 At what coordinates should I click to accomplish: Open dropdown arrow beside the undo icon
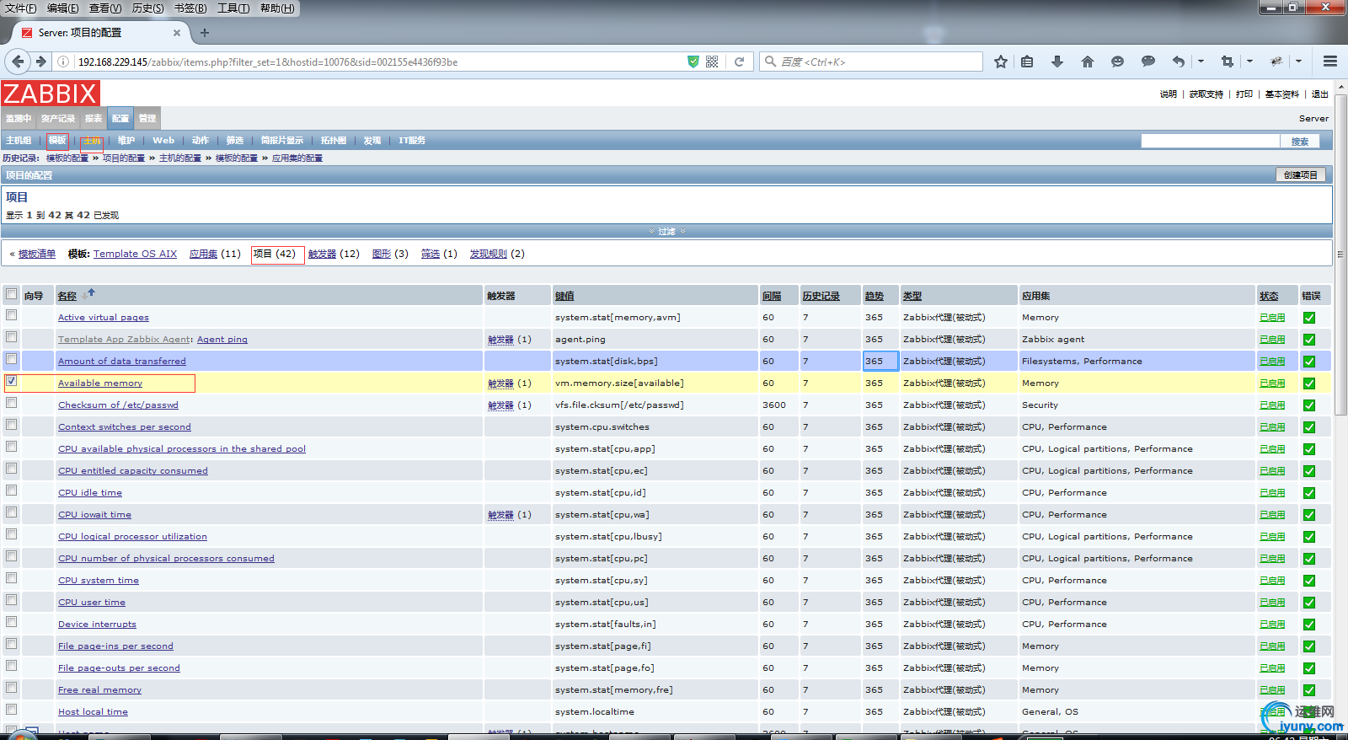(1201, 62)
